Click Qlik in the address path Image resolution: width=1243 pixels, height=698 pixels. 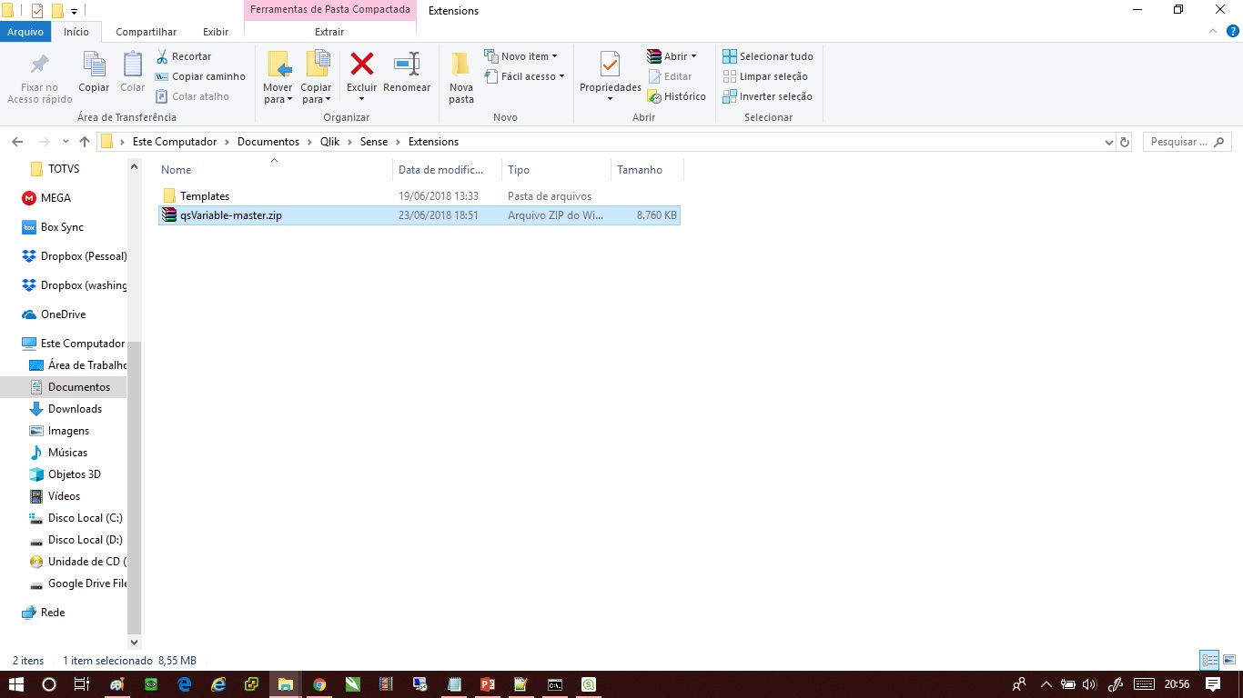click(329, 142)
